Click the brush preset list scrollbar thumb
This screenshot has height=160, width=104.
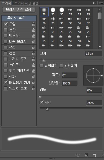click(x=100, y=16)
